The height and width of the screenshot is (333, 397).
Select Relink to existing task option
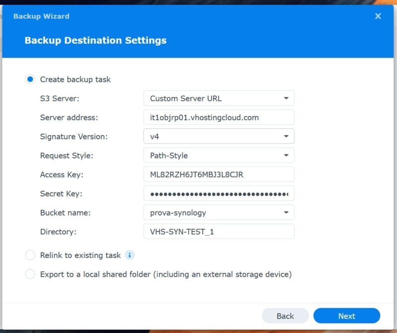pos(30,255)
